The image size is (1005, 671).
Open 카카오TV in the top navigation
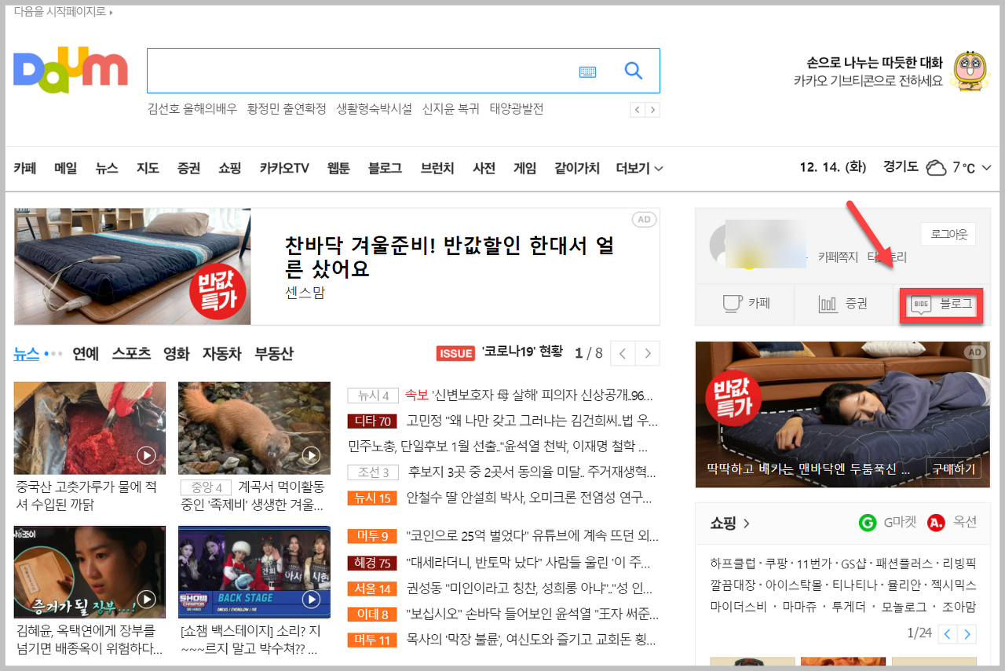pyautogui.click(x=284, y=168)
